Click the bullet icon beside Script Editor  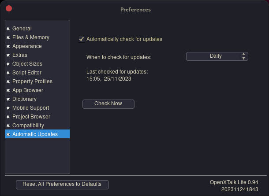click(x=8, y=73)
